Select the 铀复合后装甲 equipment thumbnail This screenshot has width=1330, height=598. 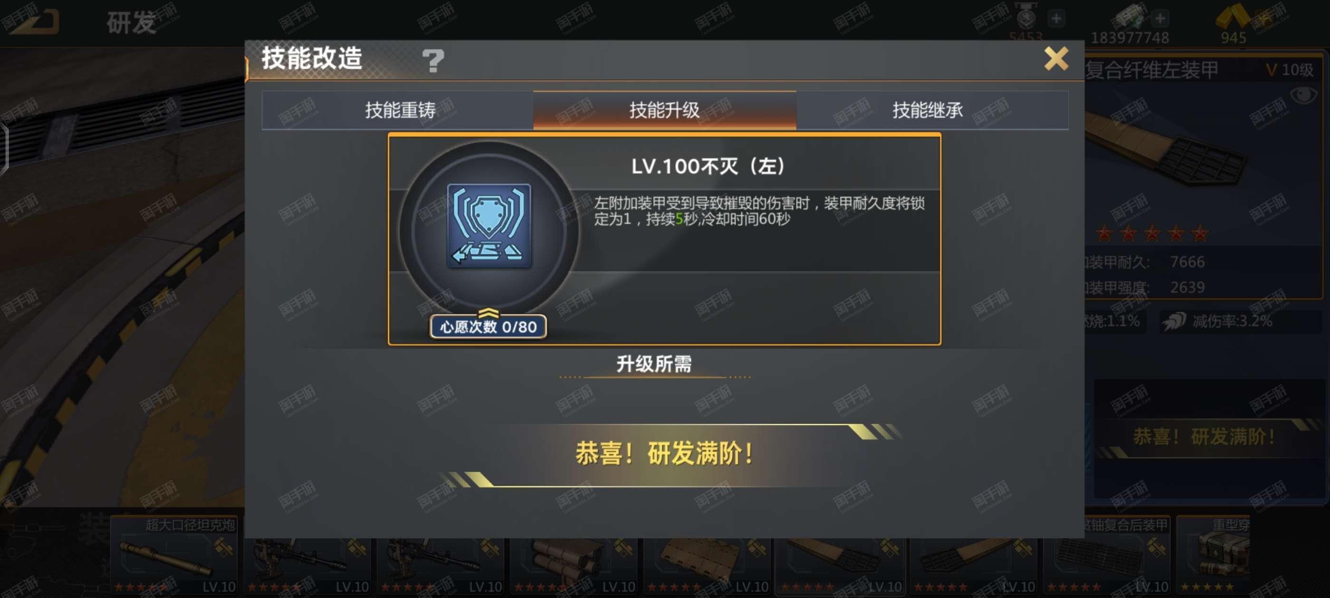(1106, 555)
